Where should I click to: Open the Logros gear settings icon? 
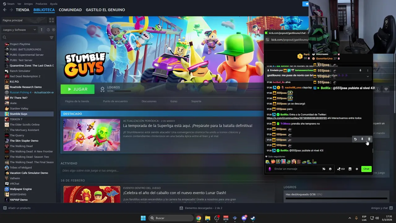[102, 89]
